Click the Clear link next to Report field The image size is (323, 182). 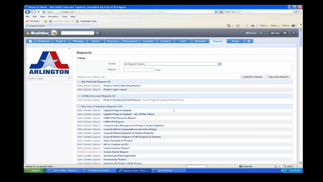click(158, 70)
